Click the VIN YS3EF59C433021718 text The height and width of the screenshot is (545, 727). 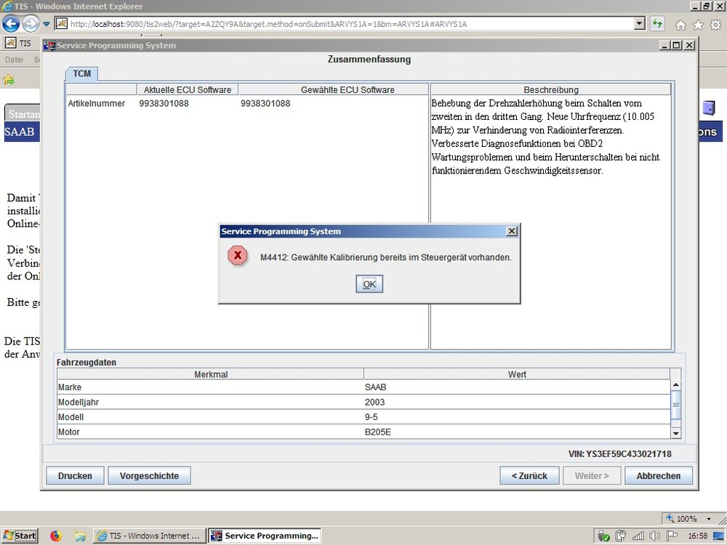pyautogui.click(x=620, y=454)
